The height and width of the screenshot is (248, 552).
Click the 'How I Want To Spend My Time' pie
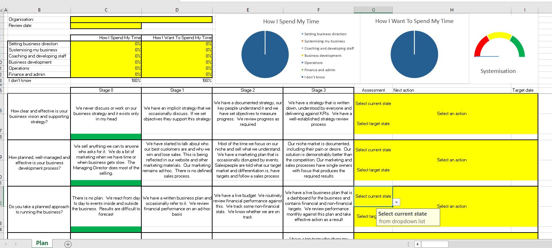tap(414, 55)
